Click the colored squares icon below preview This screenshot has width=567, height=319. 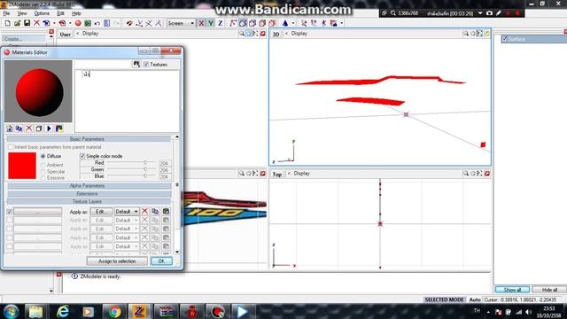(59, 128)
